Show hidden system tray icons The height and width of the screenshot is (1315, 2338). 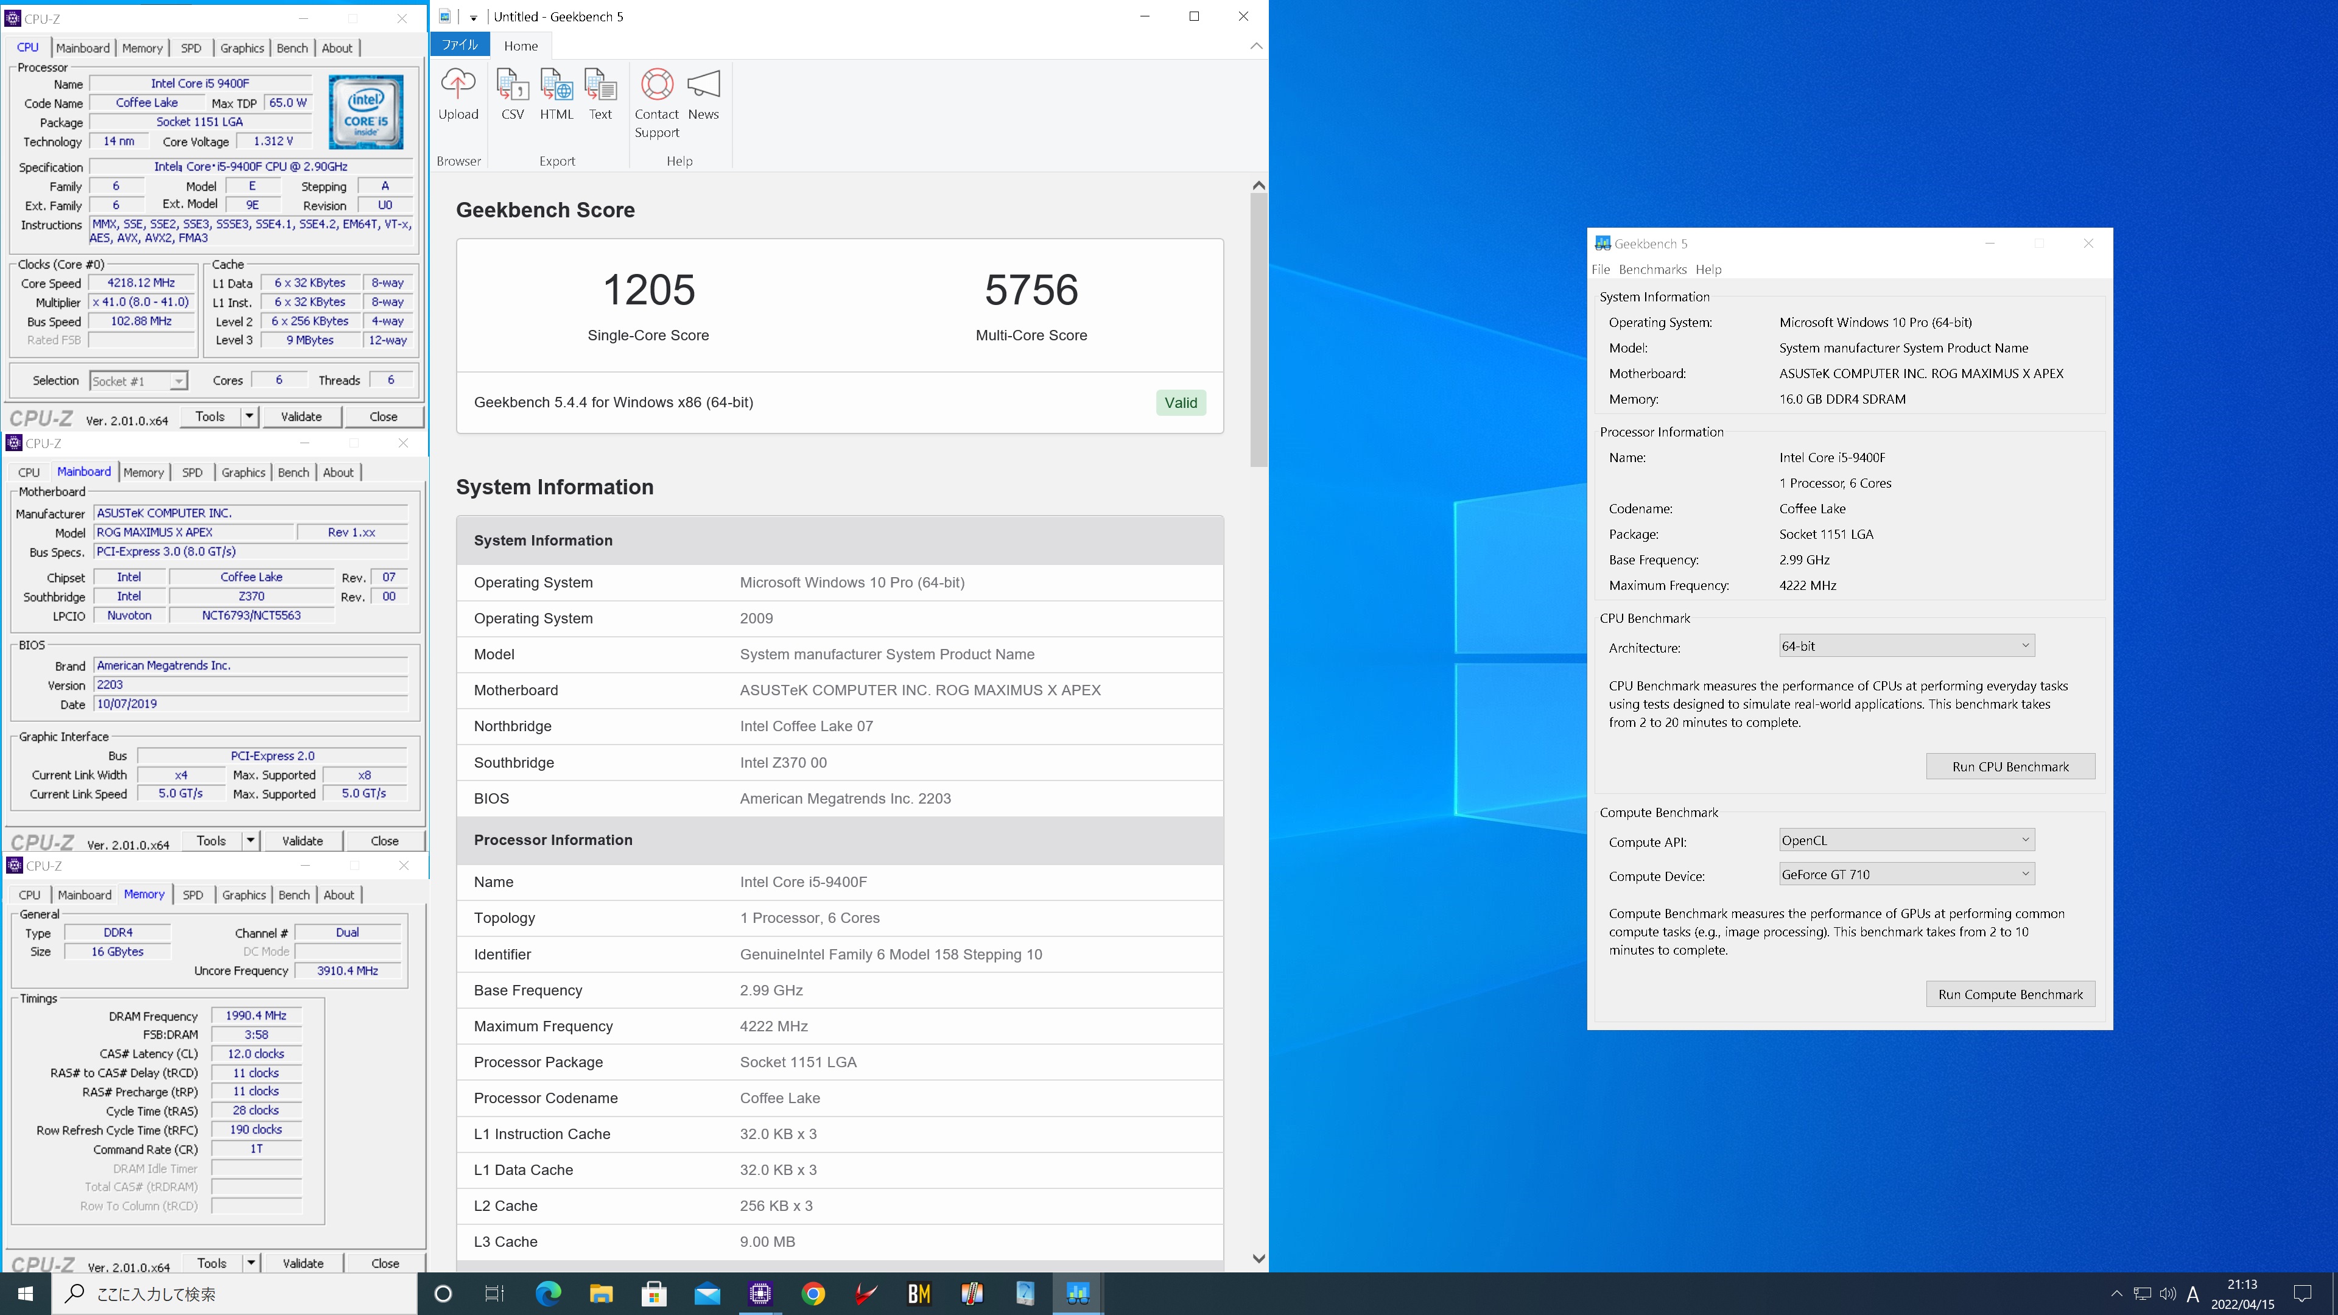tap(2116, 1293)
